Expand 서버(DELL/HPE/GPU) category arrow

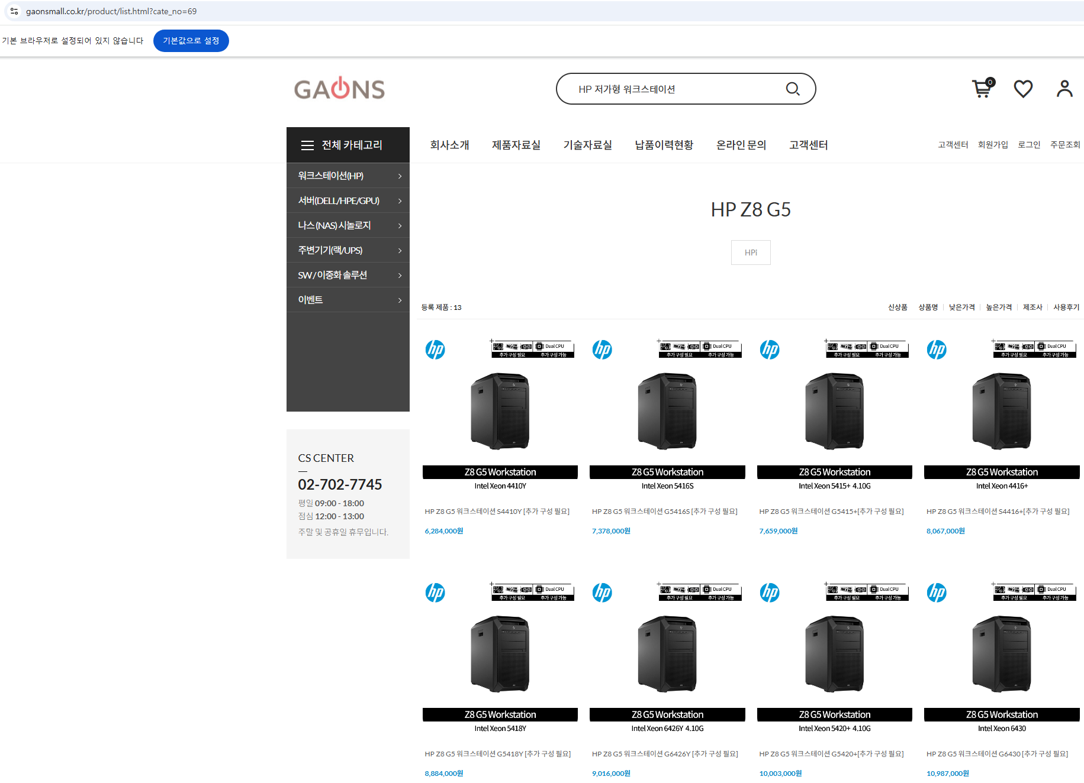[400, 201]
